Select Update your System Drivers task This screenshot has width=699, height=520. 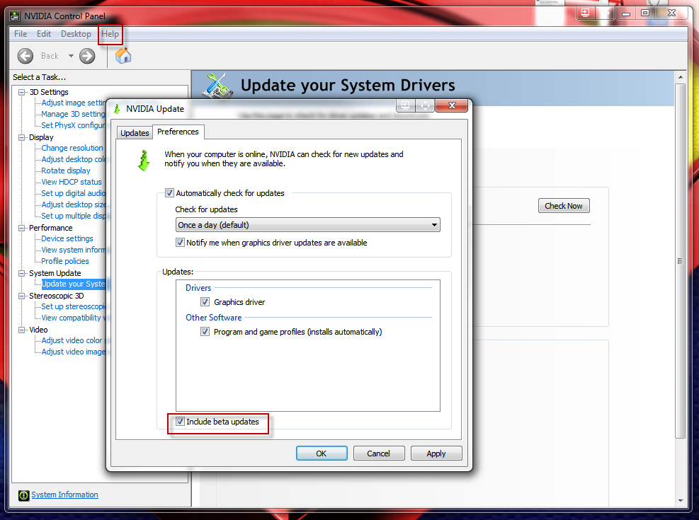pyautogui.click(x=74, y=284)
